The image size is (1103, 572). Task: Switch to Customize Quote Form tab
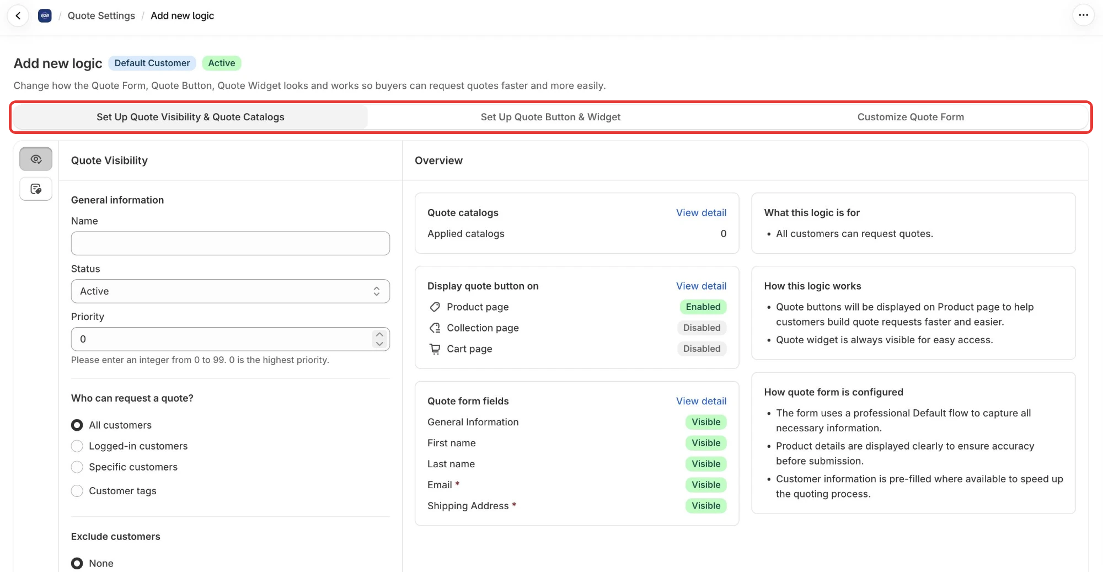point(911,117)
